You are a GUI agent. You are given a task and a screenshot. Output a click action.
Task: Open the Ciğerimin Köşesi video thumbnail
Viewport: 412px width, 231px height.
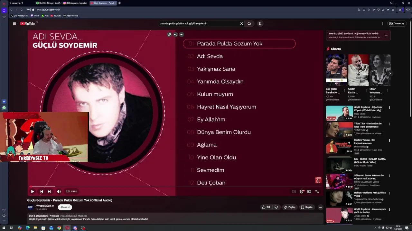pos(339,113)
